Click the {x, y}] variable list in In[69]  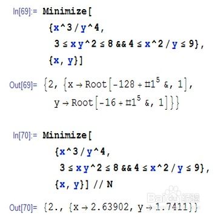[x=66, y=61]
